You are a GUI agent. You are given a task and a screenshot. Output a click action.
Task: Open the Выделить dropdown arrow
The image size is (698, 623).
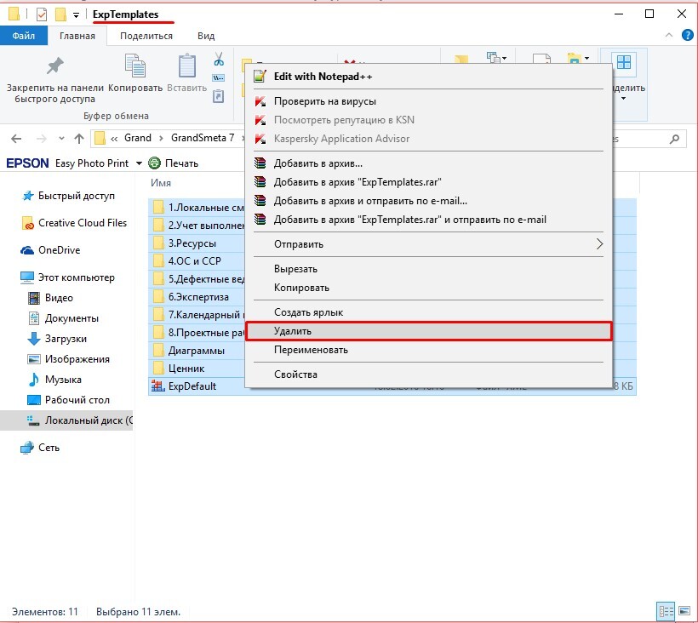coord(624,99)
